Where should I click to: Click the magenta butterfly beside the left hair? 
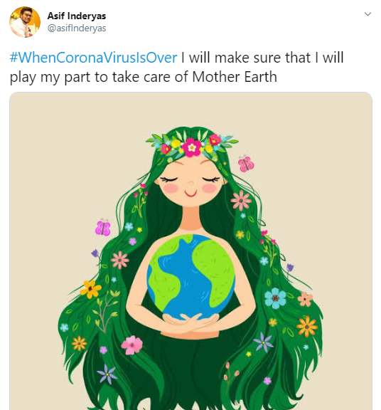(102, 228)
